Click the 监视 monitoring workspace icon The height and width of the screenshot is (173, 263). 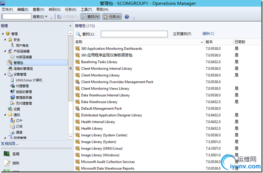pyautogui.click(x=7, y=154)
